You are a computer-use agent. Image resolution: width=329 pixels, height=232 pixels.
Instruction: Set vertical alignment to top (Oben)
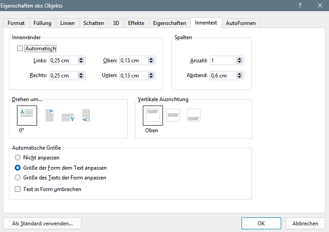coord(153,115)
